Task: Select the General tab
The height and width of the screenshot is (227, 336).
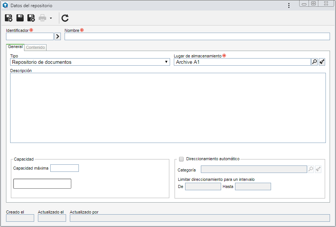Action: [x=15, y=47]
